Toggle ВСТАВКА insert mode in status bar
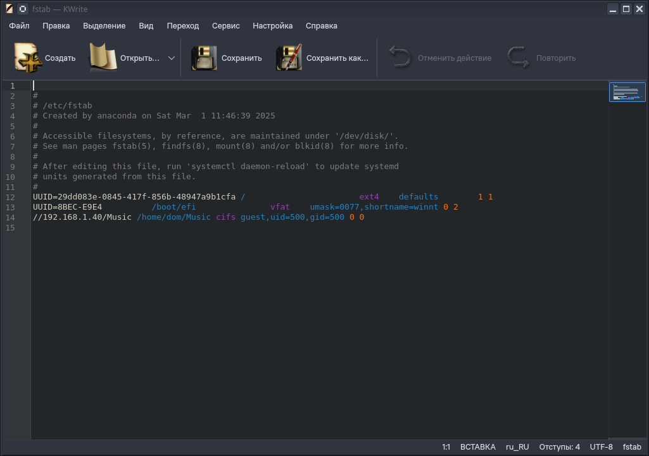 pyautogui.click(x=477, y=447)
